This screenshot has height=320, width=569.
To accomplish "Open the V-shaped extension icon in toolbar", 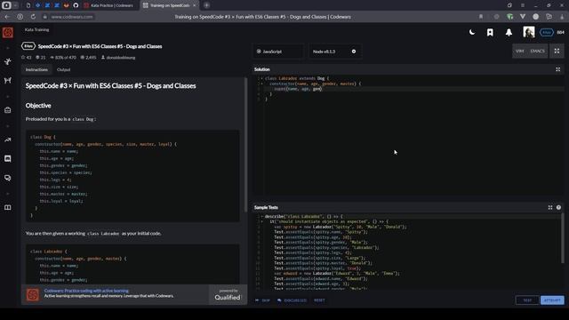I will tap(523, 17).
